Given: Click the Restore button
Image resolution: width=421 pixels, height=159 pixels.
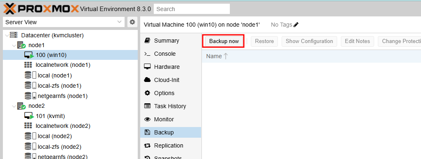Looking at the screenshot, I should coord(264,41).
